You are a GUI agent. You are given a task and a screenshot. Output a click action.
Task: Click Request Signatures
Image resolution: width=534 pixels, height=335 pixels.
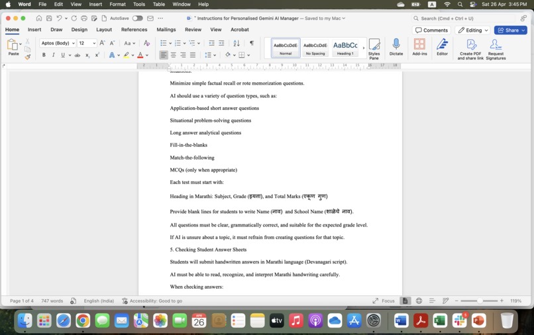[x=496, y=49]
